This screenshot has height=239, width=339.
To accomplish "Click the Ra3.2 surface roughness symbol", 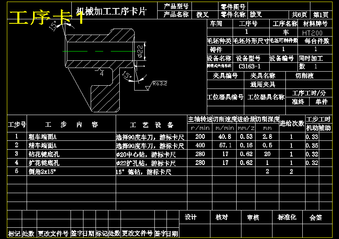I will [x=156, y=85].
